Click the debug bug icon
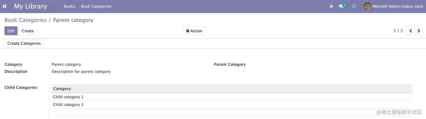This screenshot has height=119, width=426. tap(331, 6)
